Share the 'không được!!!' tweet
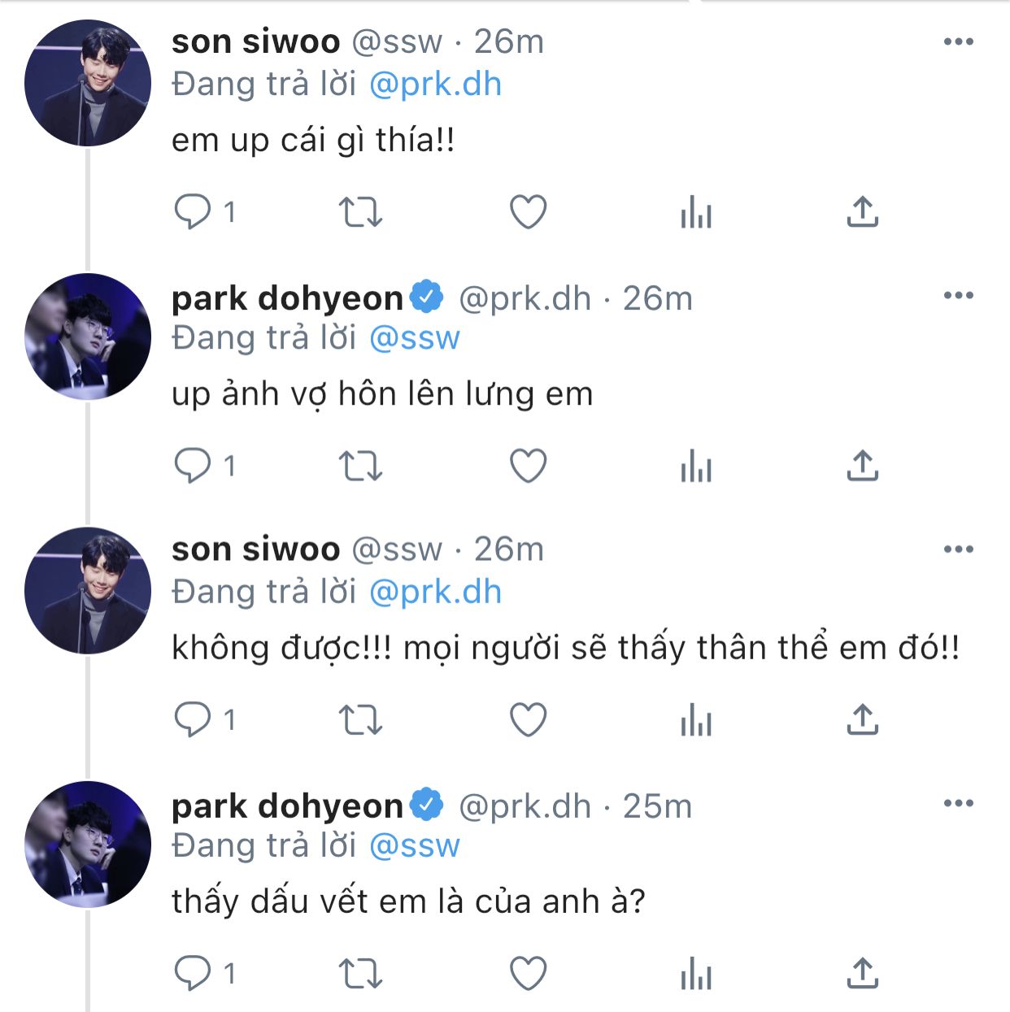Screen dimensions: 1010x1012 (x=862, y=719)
